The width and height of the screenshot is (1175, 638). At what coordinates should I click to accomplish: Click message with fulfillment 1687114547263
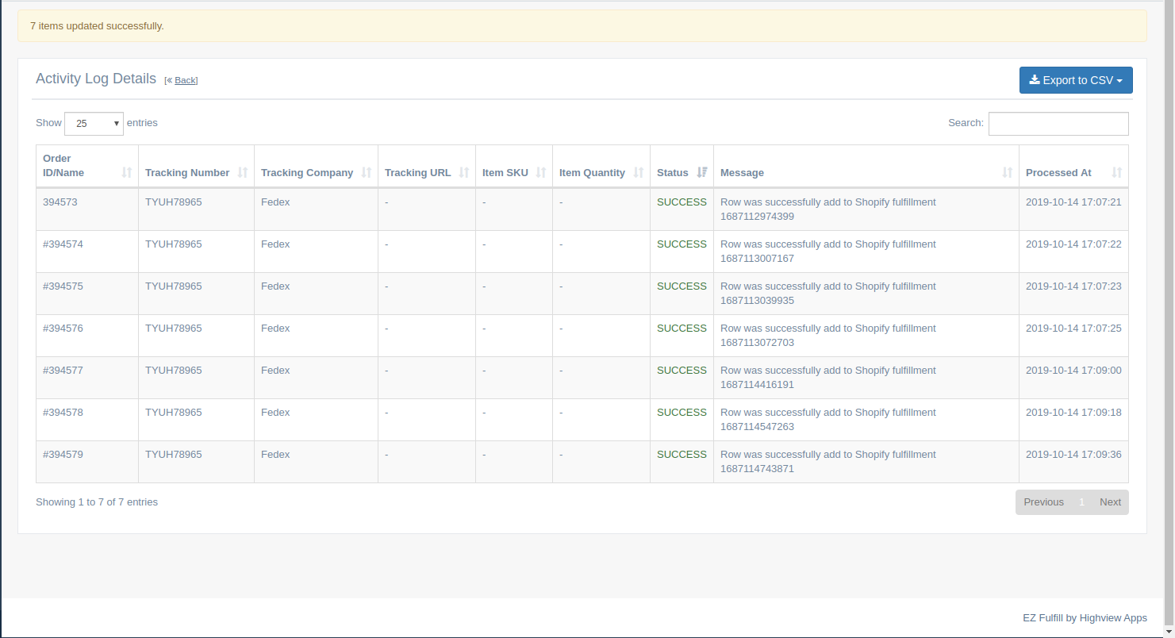[x=828, y=420]
